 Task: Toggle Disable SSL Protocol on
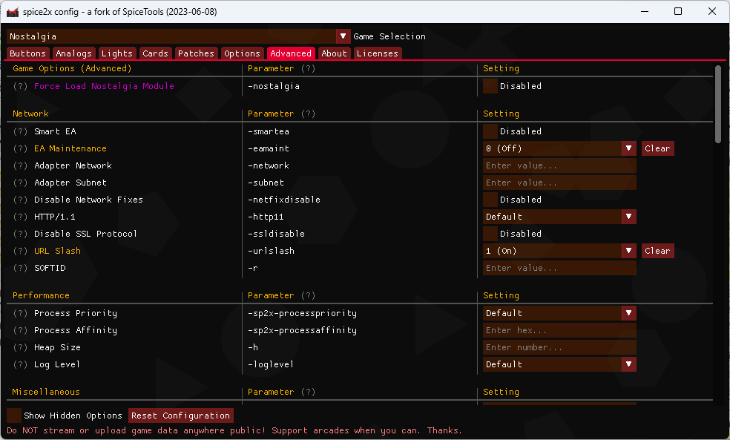(x=490, y=234)
